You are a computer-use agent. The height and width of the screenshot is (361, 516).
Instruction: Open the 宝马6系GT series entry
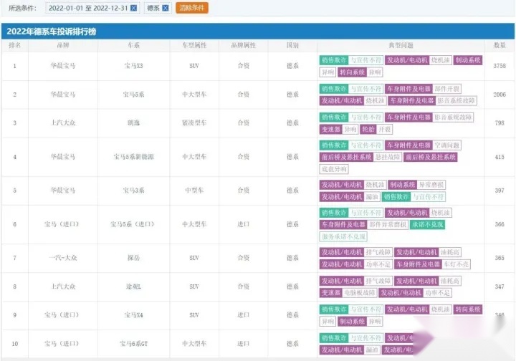point(133,344)
